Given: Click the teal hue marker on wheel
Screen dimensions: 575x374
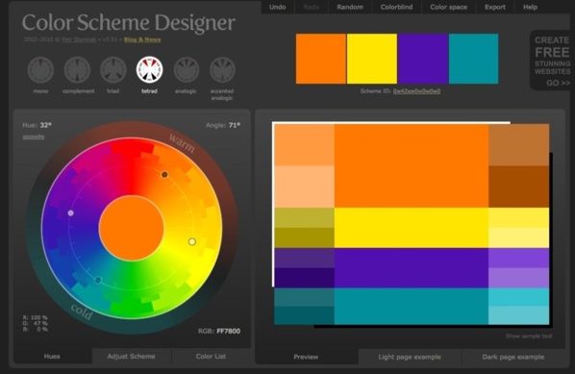Looking at the screenshot, I should (98, 280).
